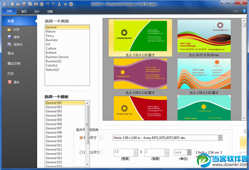Click the Export PDF icon in quick toolbar

[30, 4]
